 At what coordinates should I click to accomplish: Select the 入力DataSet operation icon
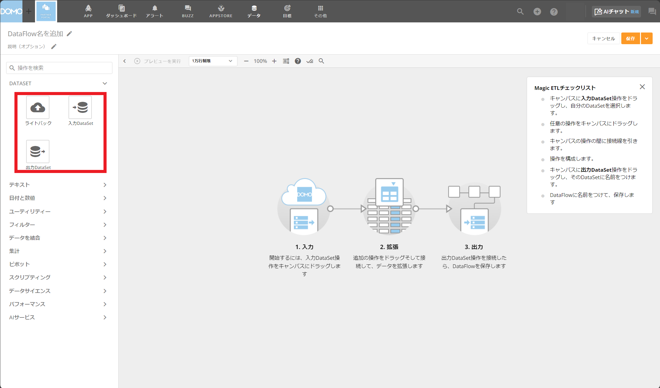pos(80,107)
